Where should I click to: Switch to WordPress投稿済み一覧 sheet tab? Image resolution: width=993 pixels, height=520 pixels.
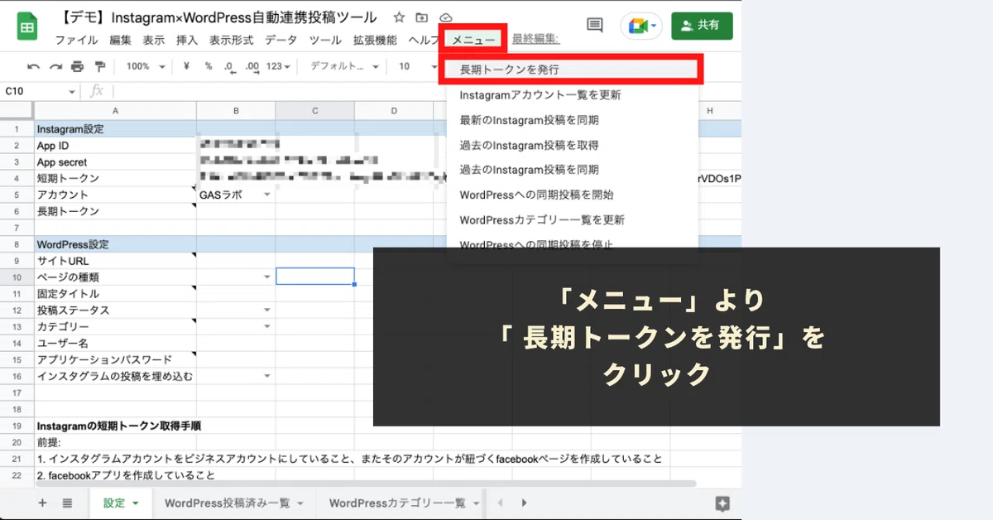click(x=234, y=503)
